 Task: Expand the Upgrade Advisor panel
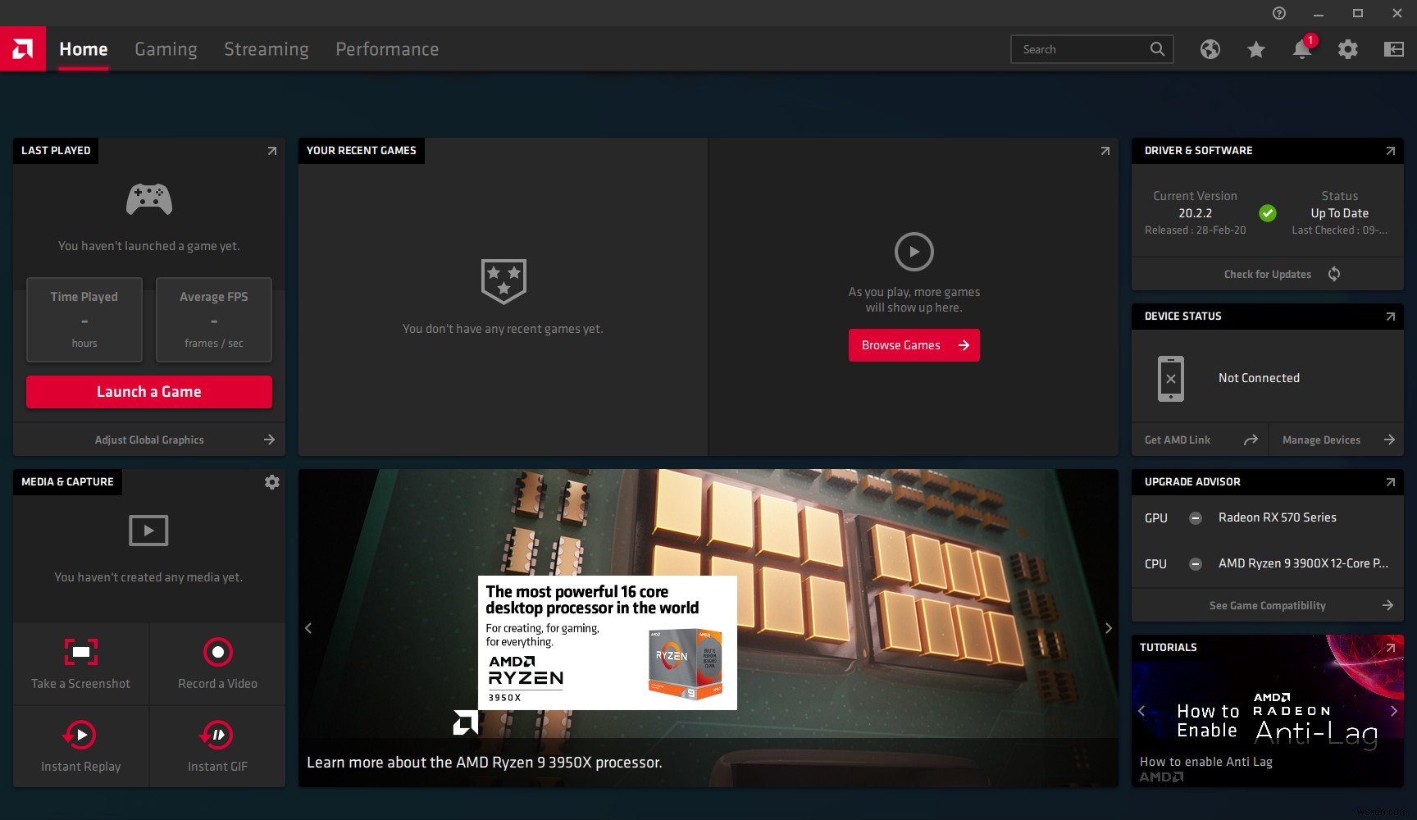tap(1391, 482)
